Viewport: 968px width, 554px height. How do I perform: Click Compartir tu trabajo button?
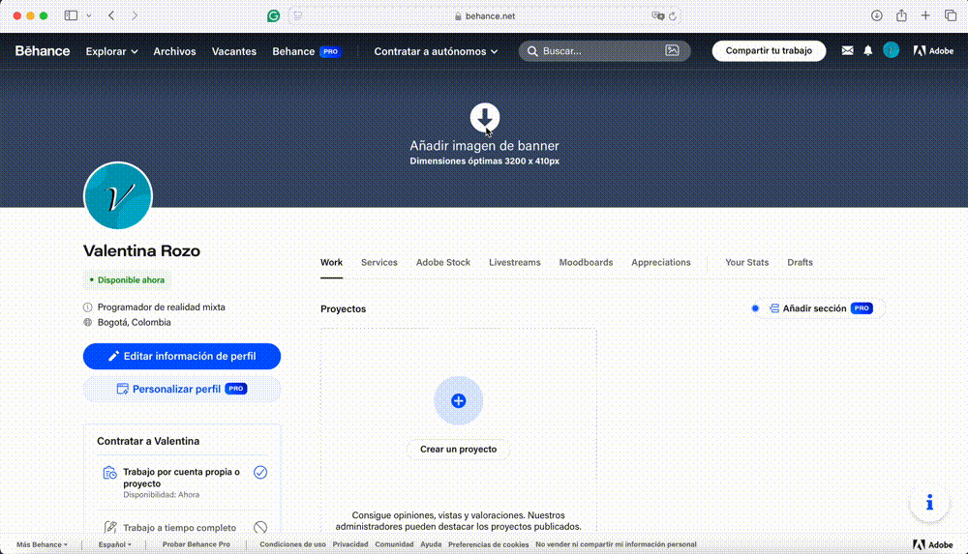(x=769, y=50)
